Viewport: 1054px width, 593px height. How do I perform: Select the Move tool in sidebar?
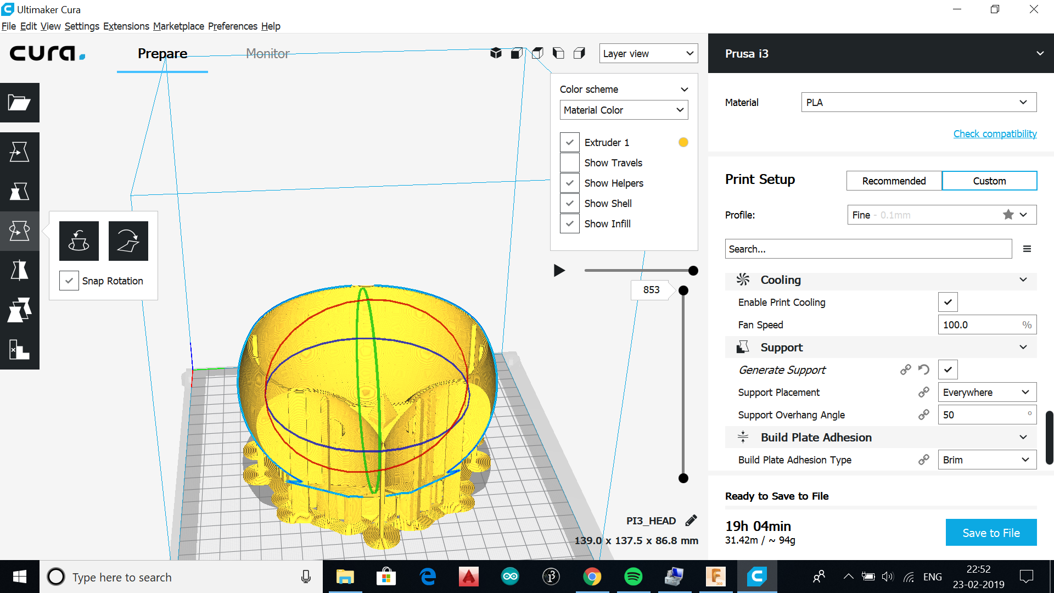(x=19, y=152)
